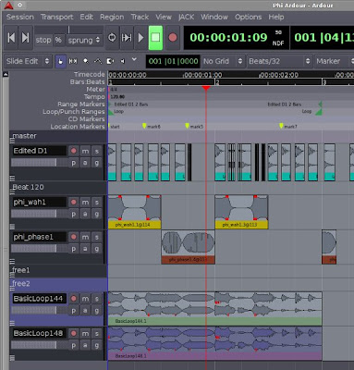
Task: Mute the BasicLoop144 track
Action: coord(85,299)
